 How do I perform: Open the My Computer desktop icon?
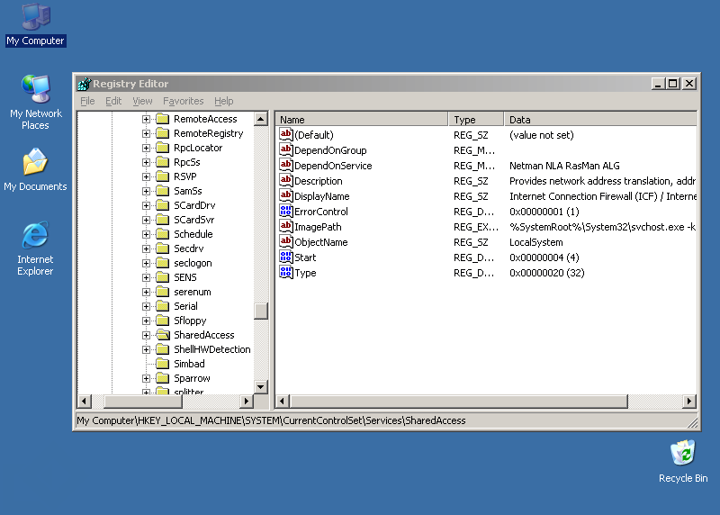(35, 25)
